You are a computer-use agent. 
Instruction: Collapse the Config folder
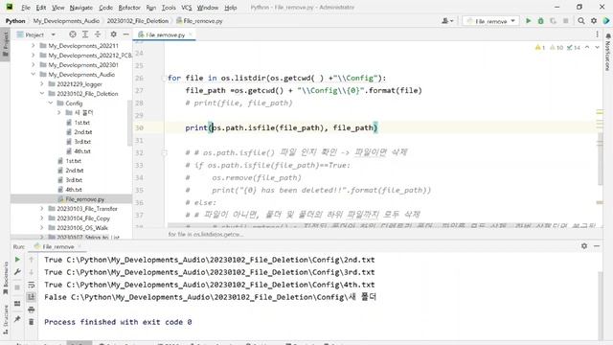tap(51, 103)
